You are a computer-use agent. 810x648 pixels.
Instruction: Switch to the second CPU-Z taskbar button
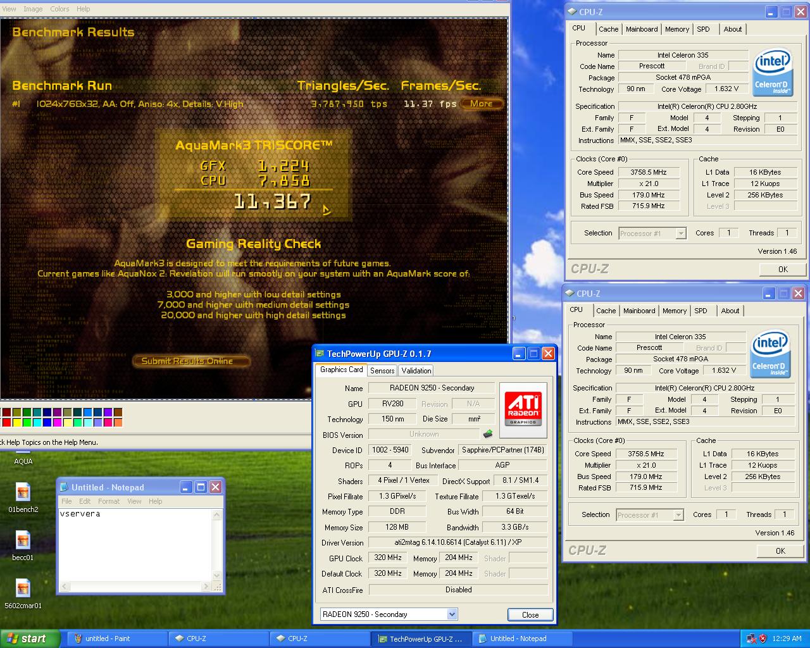tap(319, 639)
